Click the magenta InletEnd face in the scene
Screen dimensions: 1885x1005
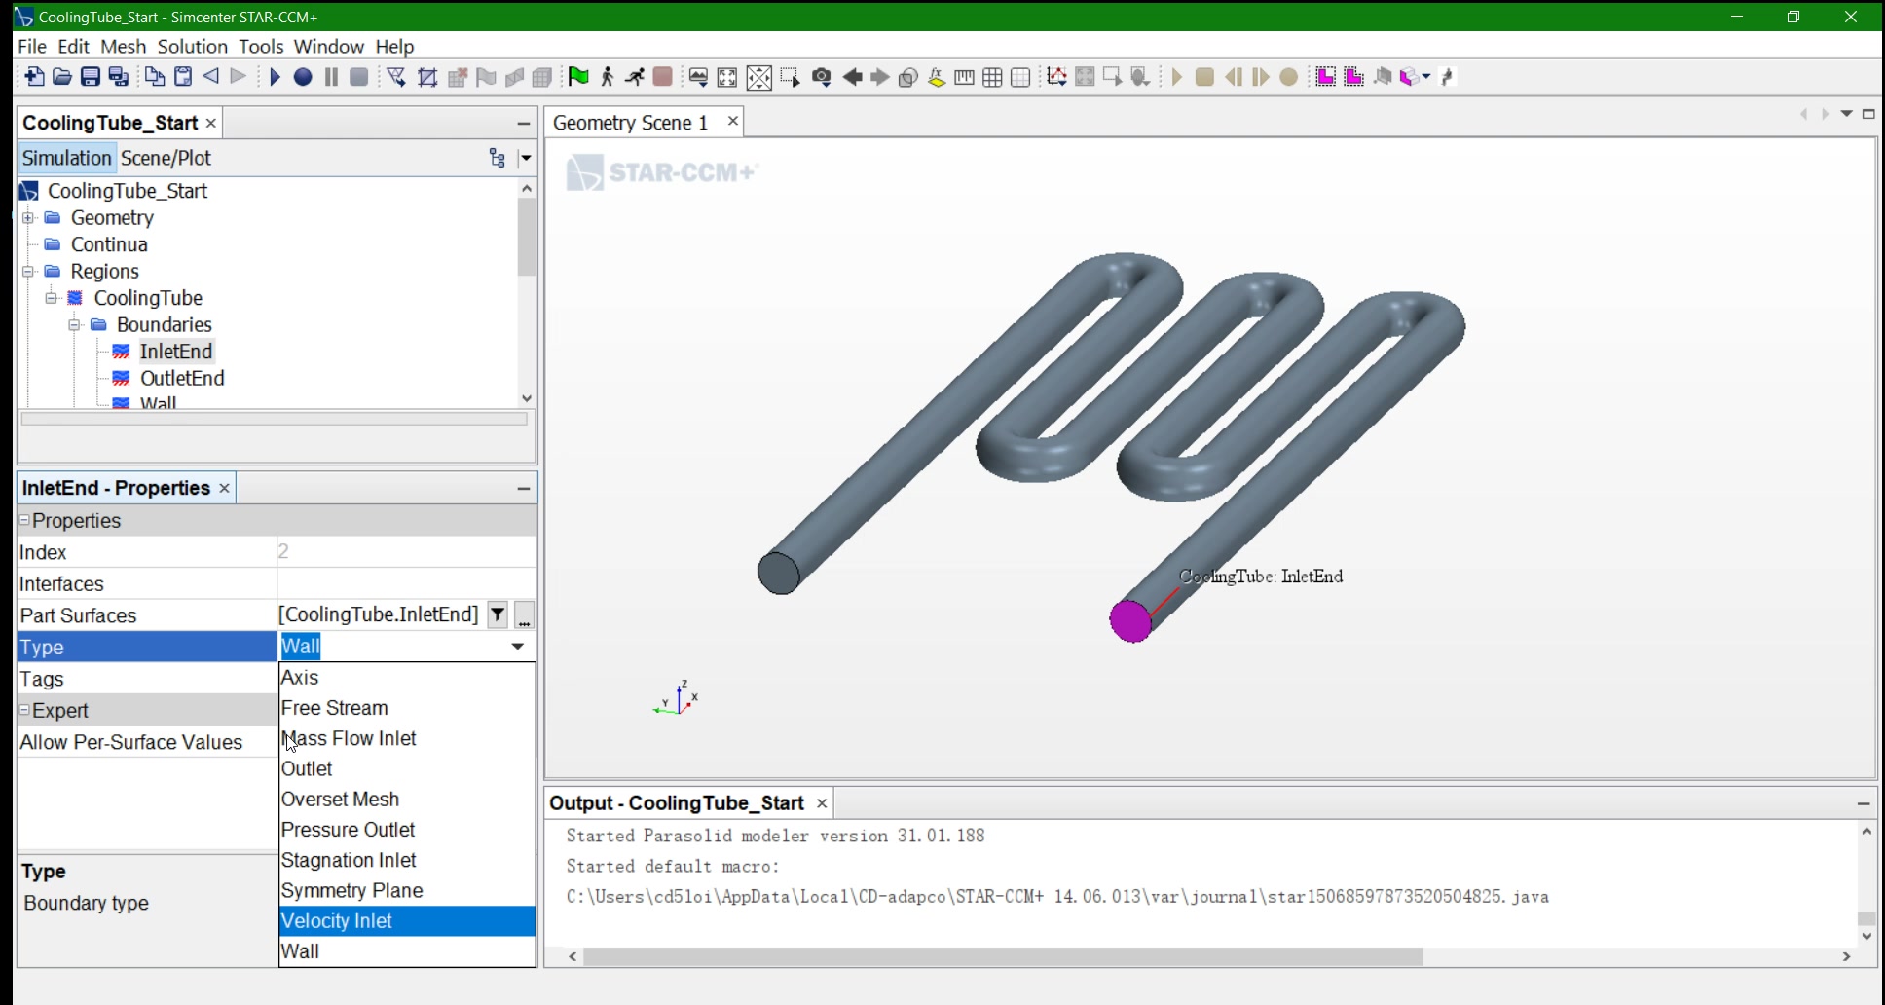[1130, 621]
